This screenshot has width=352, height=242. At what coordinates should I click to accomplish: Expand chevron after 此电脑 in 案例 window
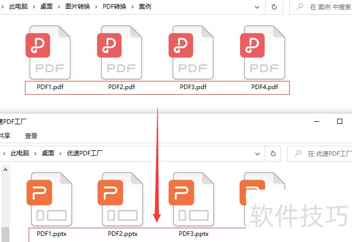pyautogui.click(x=34, y=7)
